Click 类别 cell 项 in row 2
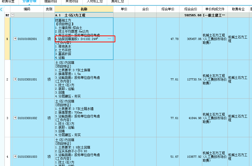The width and height of the screenshot is (252, 166). 49,79
